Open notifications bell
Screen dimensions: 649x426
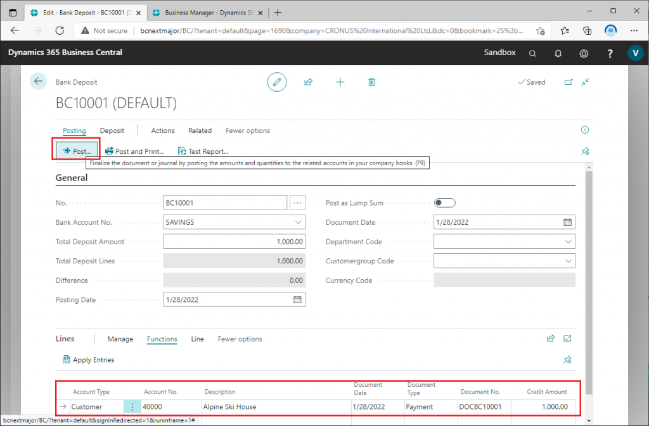[x=558, y=53]
